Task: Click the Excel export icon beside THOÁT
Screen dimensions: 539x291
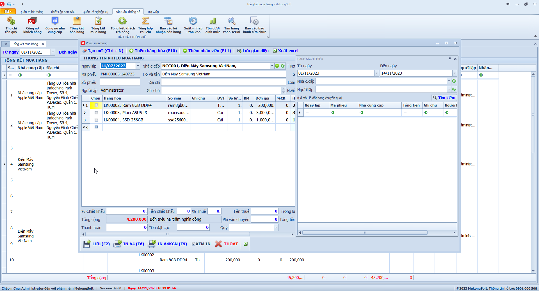Action: point(246,244)
